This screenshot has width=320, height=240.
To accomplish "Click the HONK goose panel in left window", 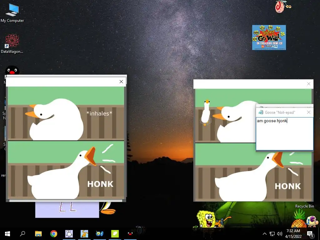I will point(66,170).
